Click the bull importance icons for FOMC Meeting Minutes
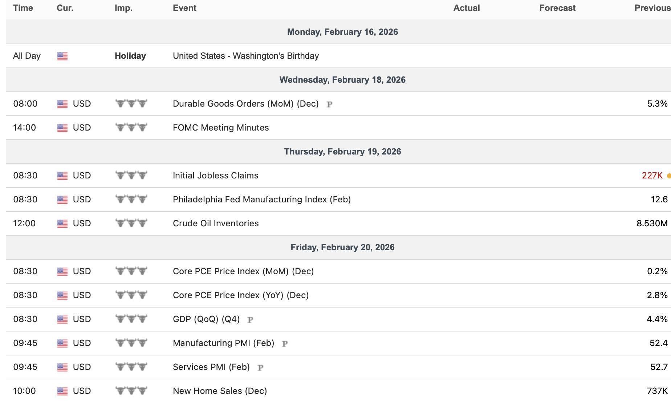The image size is (671, 416). pyautogui.click(x=131, y=128)
